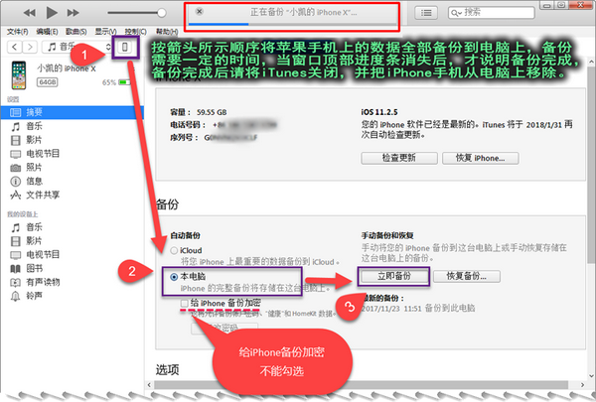596x402 pixels.
Task: Click the vertical scrollbar down arrow
Action: (591, 376)
